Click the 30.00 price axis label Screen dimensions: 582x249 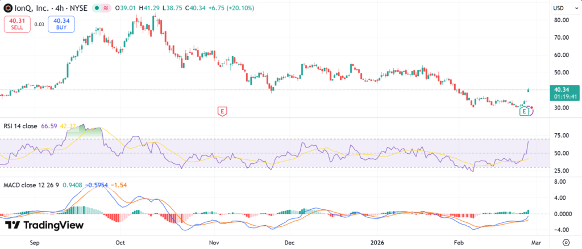pyautogui.click(x=561, y=108)
